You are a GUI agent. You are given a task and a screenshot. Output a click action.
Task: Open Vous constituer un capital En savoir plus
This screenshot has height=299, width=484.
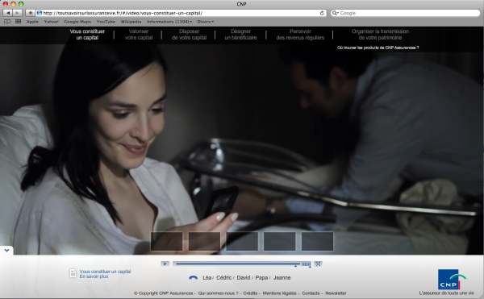coord(105,274)
